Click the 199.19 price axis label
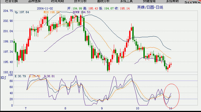The width and height of the screenshot is (201, 112). point(8,41)
